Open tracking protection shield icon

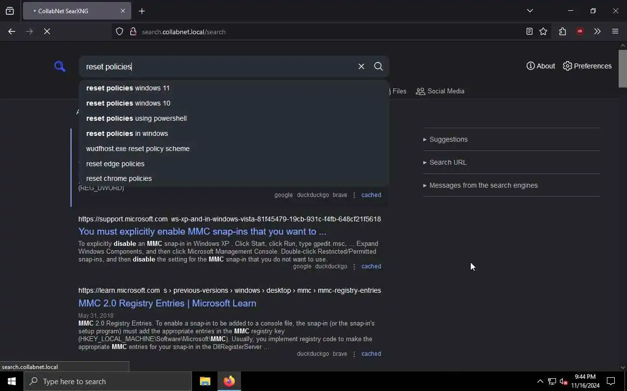(120, 31)
